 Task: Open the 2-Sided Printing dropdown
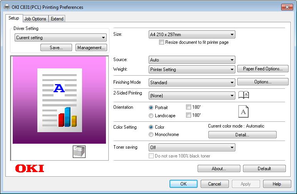[192, 96]
